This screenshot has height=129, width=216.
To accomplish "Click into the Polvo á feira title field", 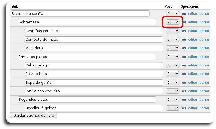I will pos(94,74).
